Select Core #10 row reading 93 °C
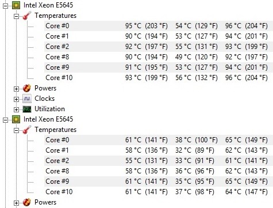 click(159, 78)
